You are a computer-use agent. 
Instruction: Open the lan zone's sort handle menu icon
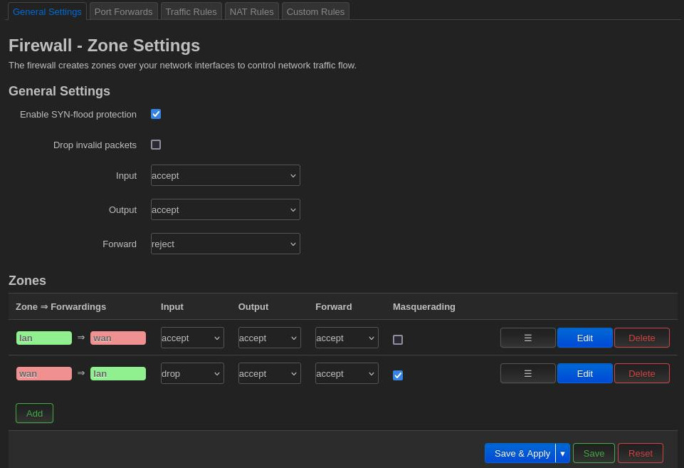pyautogui.click(x=527, y=338)
